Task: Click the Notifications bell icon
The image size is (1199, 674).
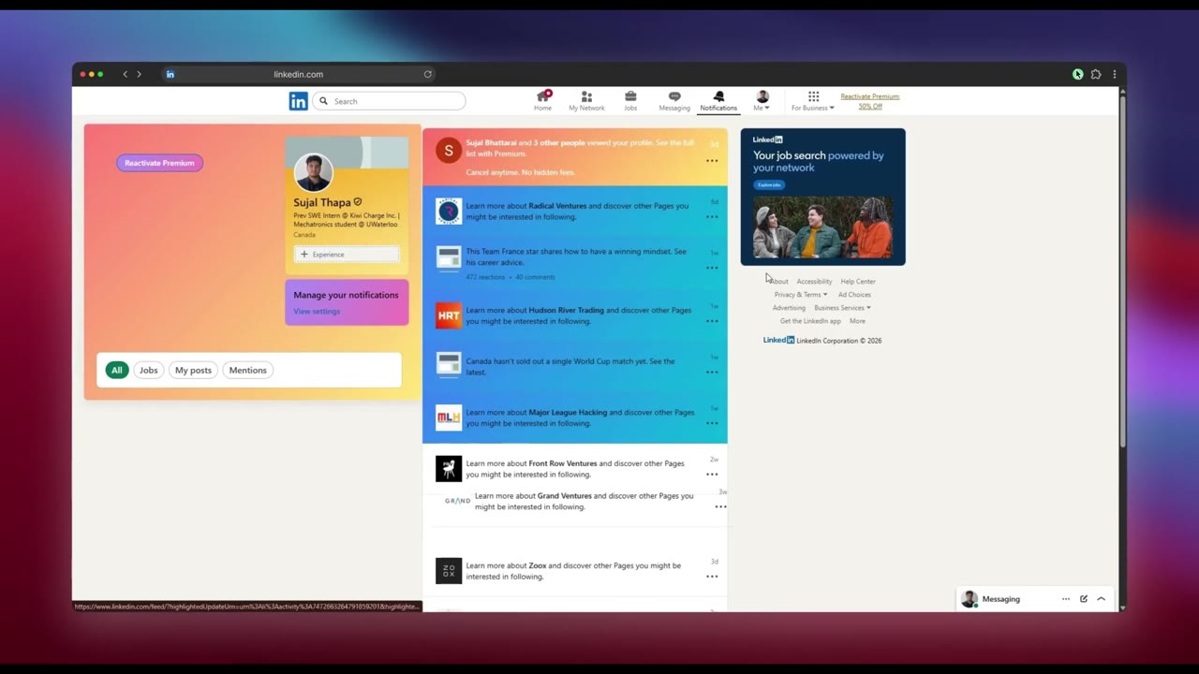Action: 718,96
